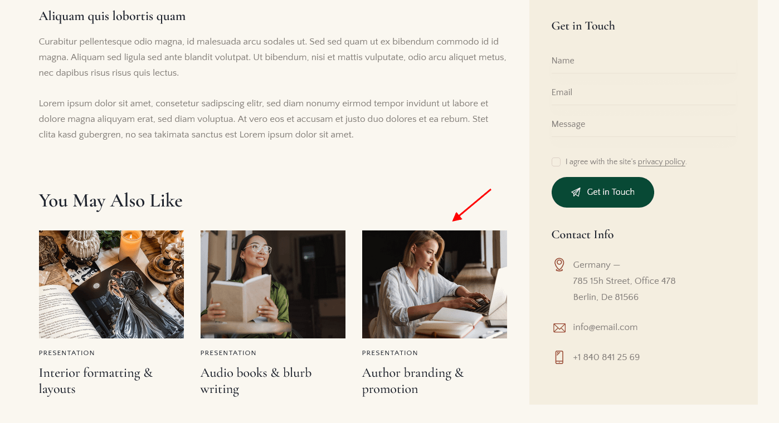Click PRESENTATION category above Interior formatting
The image size is (779, 423).
[67, 353]
